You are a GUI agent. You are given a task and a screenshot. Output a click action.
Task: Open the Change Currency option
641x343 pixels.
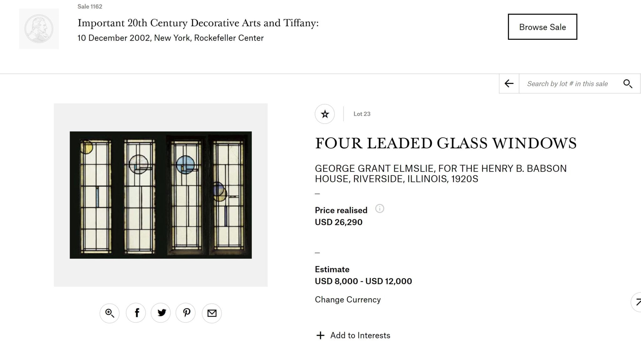(348, 300)
